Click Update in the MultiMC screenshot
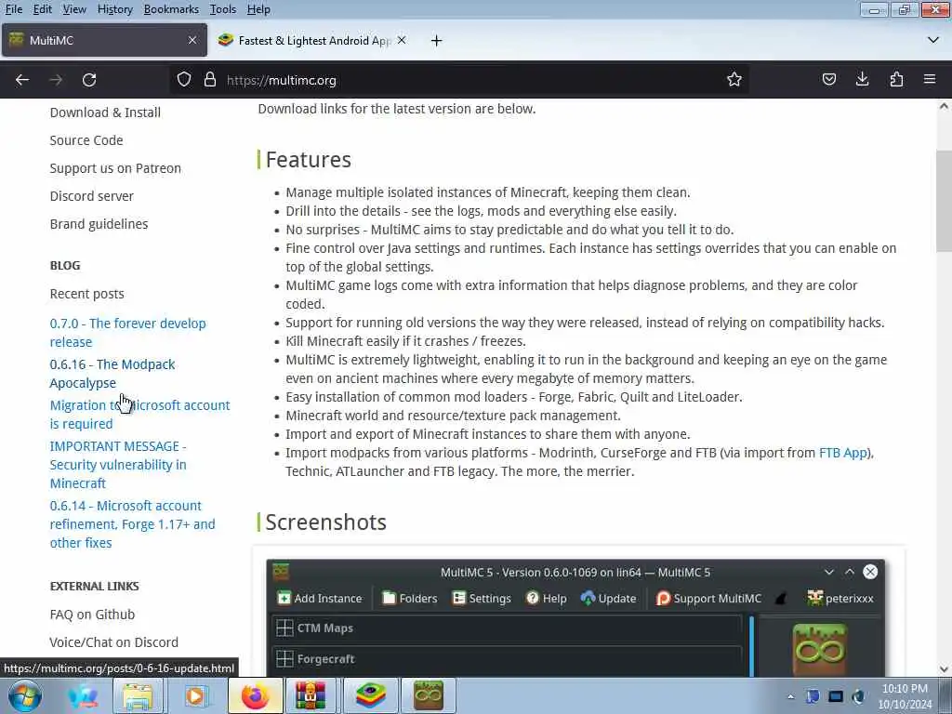This screenshot has height=714, width=952. tap(609, 598)
